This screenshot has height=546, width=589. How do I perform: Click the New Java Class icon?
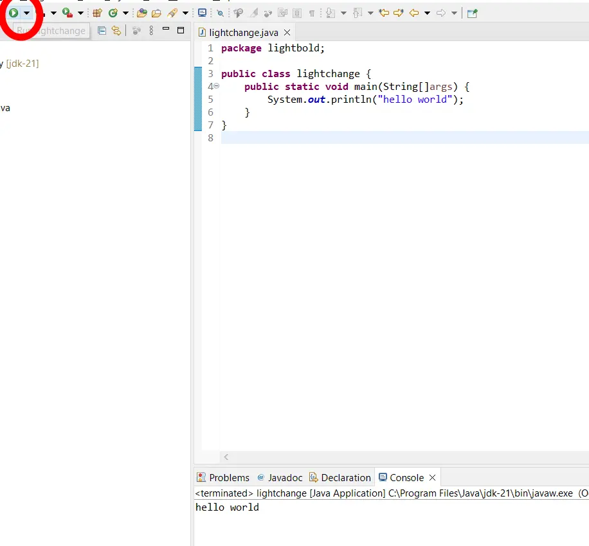(x=113, y=13)
